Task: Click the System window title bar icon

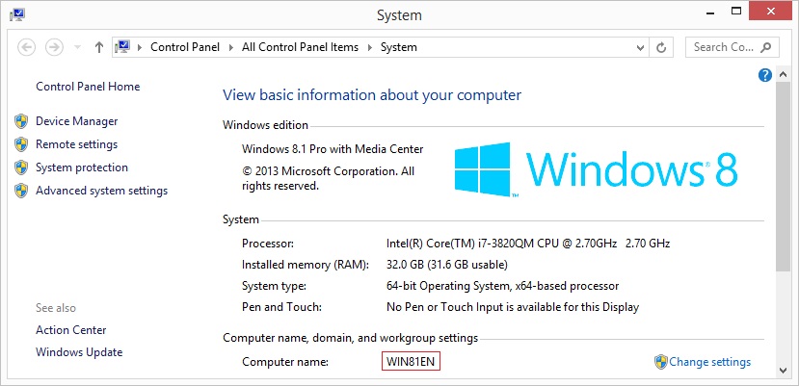Action: (x=16, y=14)
